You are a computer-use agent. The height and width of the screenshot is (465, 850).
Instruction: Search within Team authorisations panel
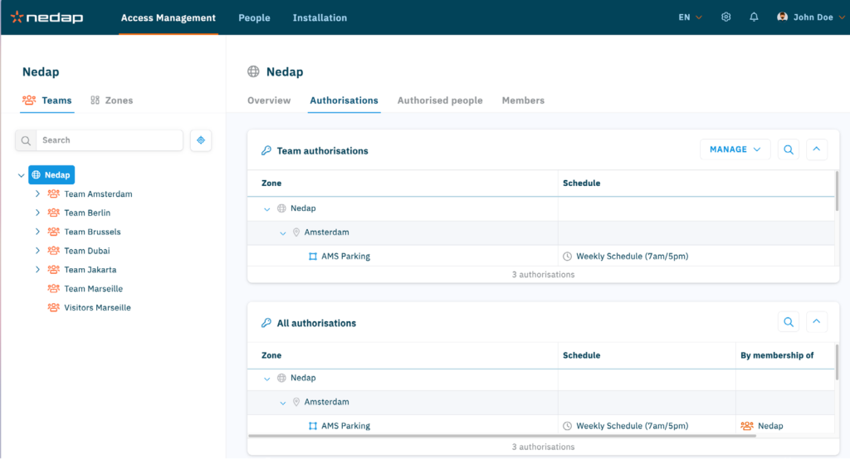pyautogui.click(x=789, y=150)
